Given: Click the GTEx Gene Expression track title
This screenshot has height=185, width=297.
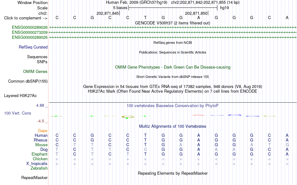Looking at the screenshot, I should [x=173, y=86].
